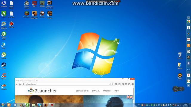Click the 62% system monitor gadget

(x=178, y=89)
